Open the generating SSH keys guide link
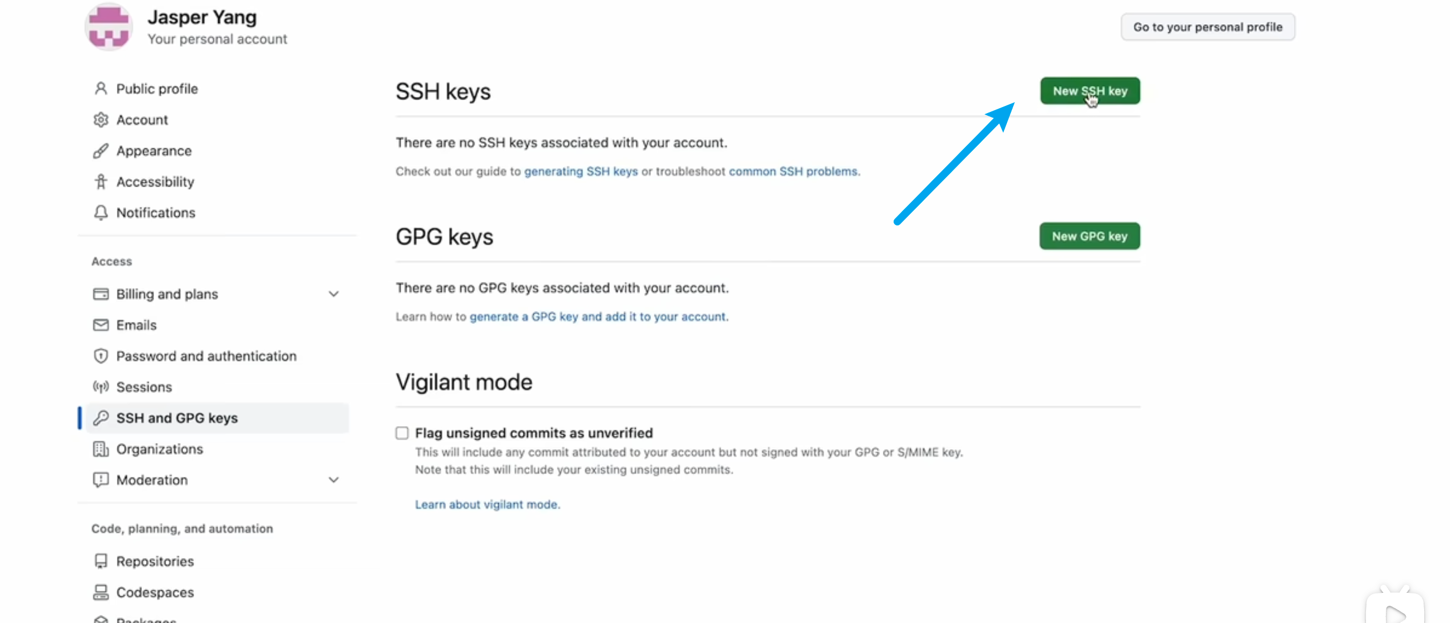This screenshot has height=623, width=1450. pyautogui.click(x=581, y=172)
